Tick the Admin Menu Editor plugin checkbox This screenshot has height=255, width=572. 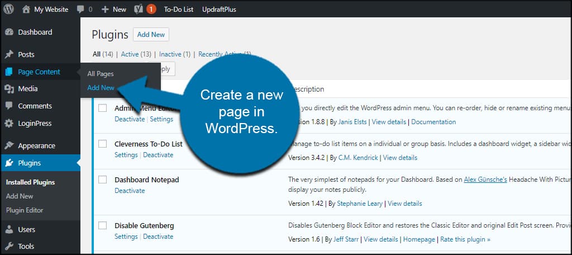103,108
